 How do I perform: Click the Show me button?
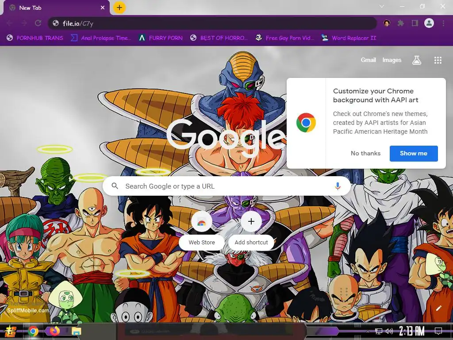pyautogui.click(x=414, y=153)
